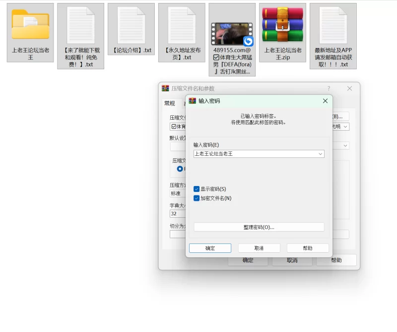Confirm password with the 确定 button

coord(210,248)
